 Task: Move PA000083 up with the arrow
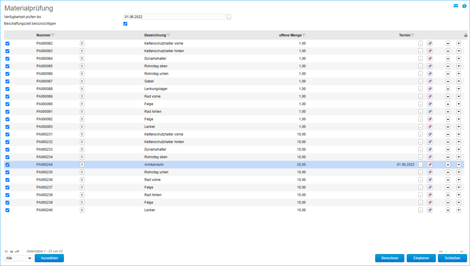[x=448, y=51]
